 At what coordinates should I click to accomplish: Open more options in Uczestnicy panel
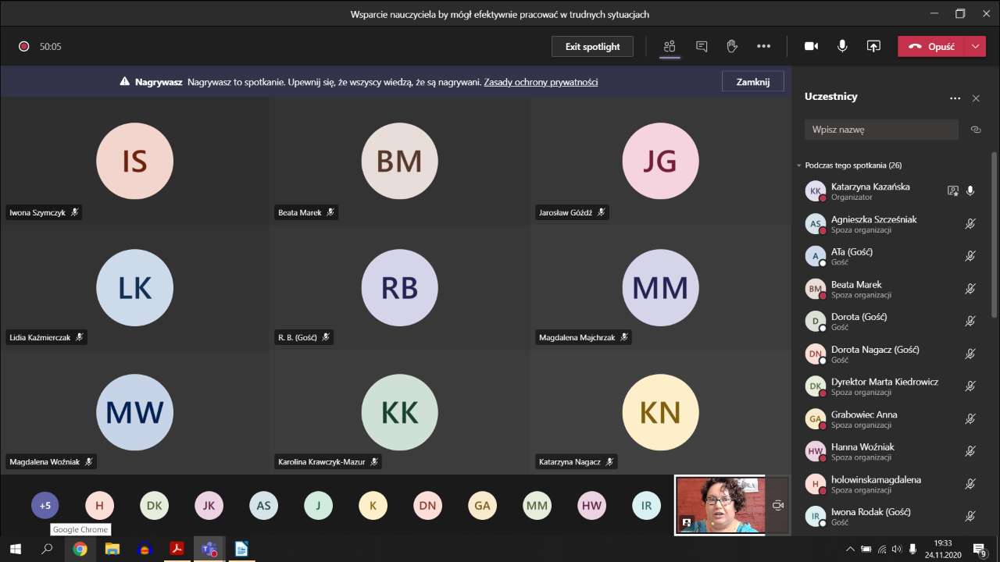click(x=954, y=98)
